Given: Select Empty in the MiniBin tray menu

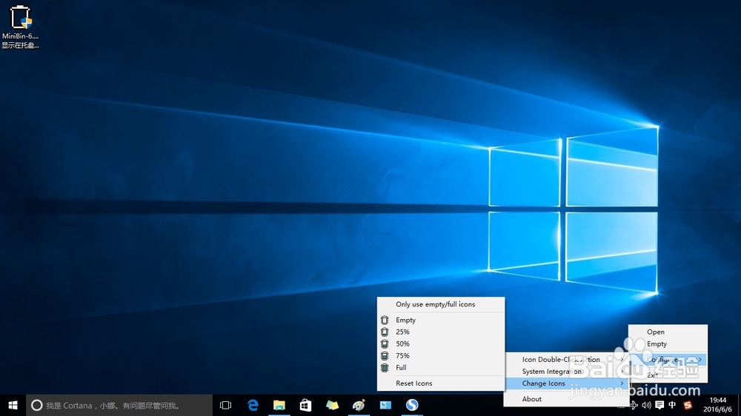Looking at the screenshot, I should [x=668, y=343].
